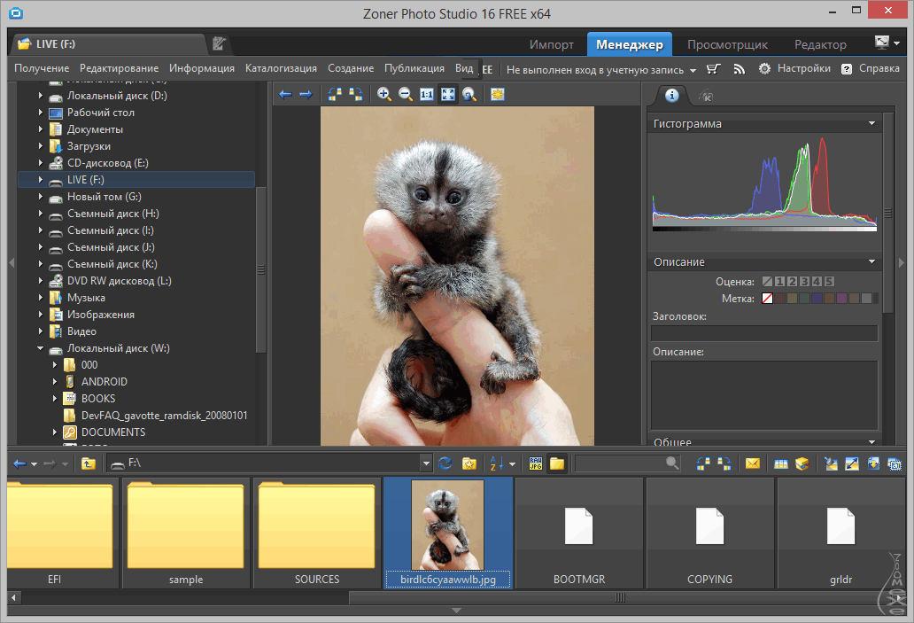Open the sort order dropdown arrow
The image size is (914, 623).
pos(513,464)
